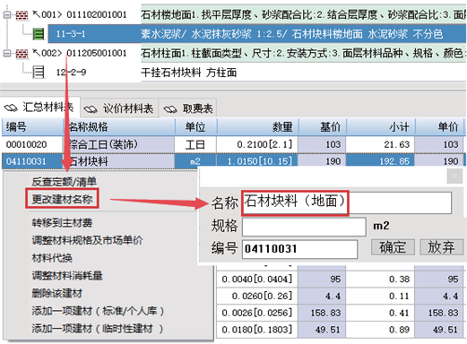Click the 基价 column header
Viewport: 467px width, 344px height.
(x=323, y=127)
